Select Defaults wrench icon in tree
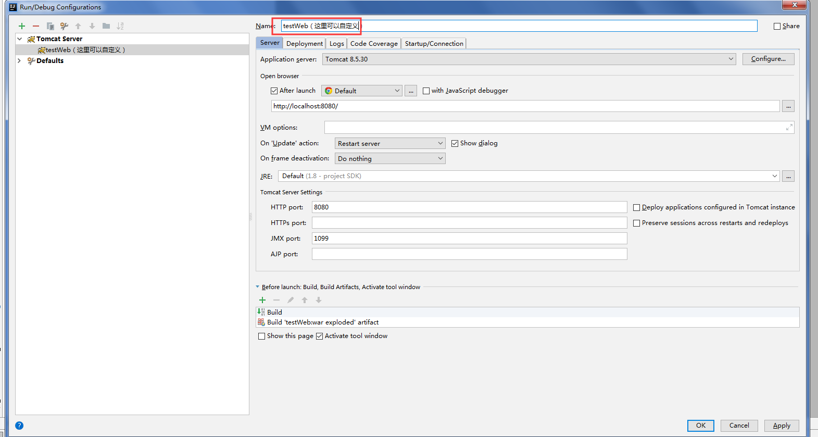 tap(31, 61)
